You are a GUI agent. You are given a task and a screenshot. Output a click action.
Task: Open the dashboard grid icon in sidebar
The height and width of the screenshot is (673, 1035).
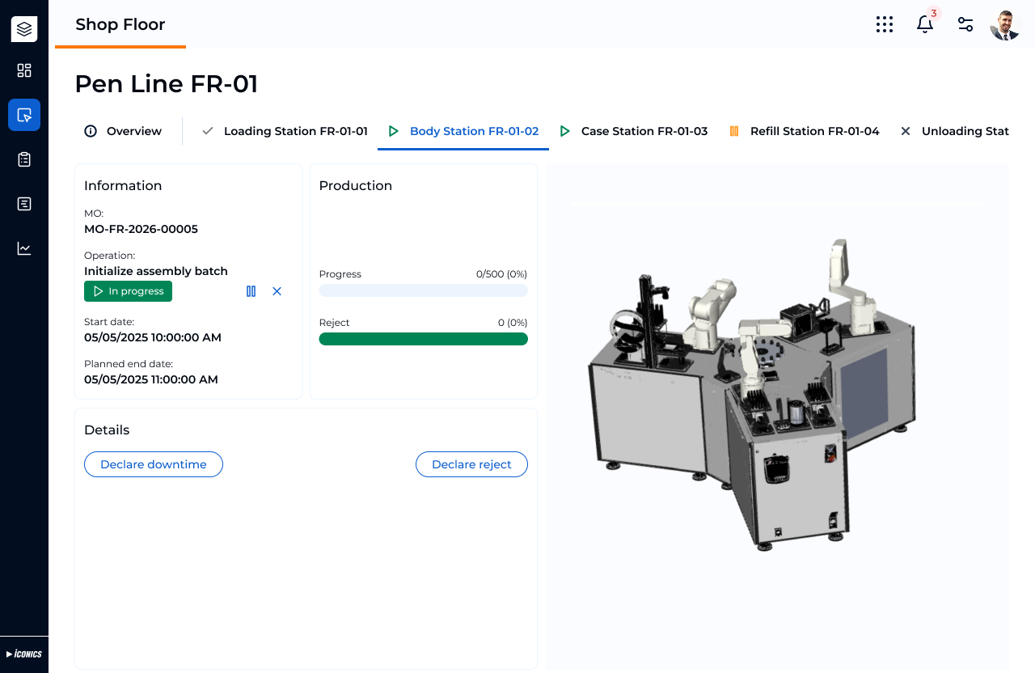(x=24, y=70)
